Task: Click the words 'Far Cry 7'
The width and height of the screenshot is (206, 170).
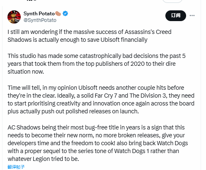Action: [x=106, y=96]
